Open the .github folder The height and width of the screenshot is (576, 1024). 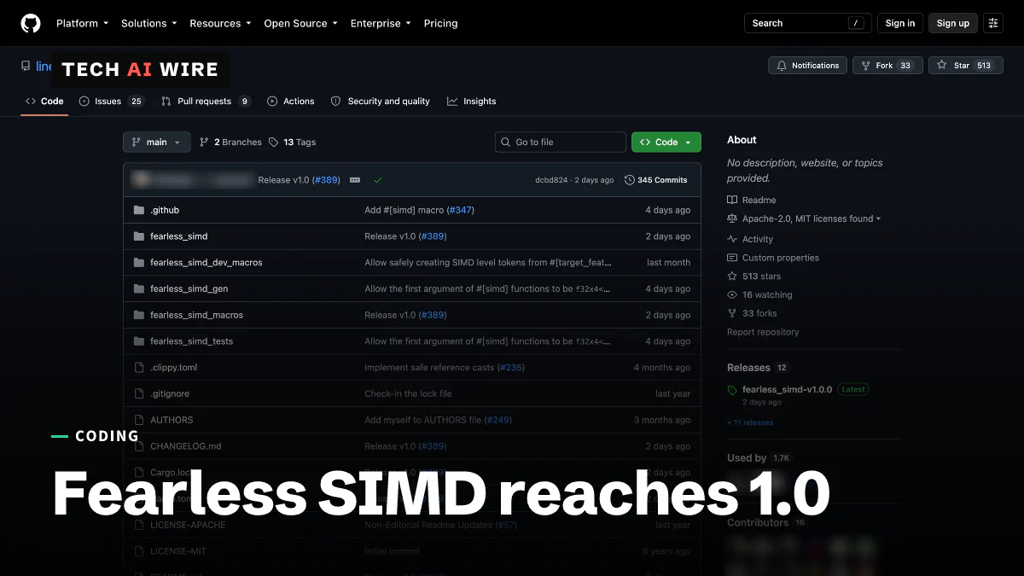pos(165,210)
